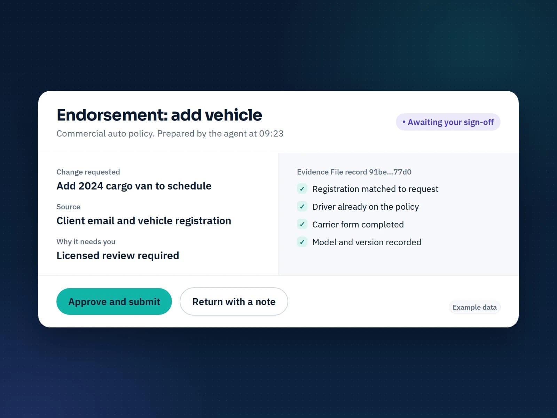Click the Registration matched to request text
557x418 pixels.
[375, 189]
